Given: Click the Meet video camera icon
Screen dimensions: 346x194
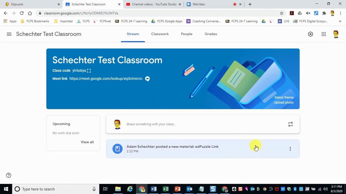Looking at the screenshot, I should (x=147, y=79).
